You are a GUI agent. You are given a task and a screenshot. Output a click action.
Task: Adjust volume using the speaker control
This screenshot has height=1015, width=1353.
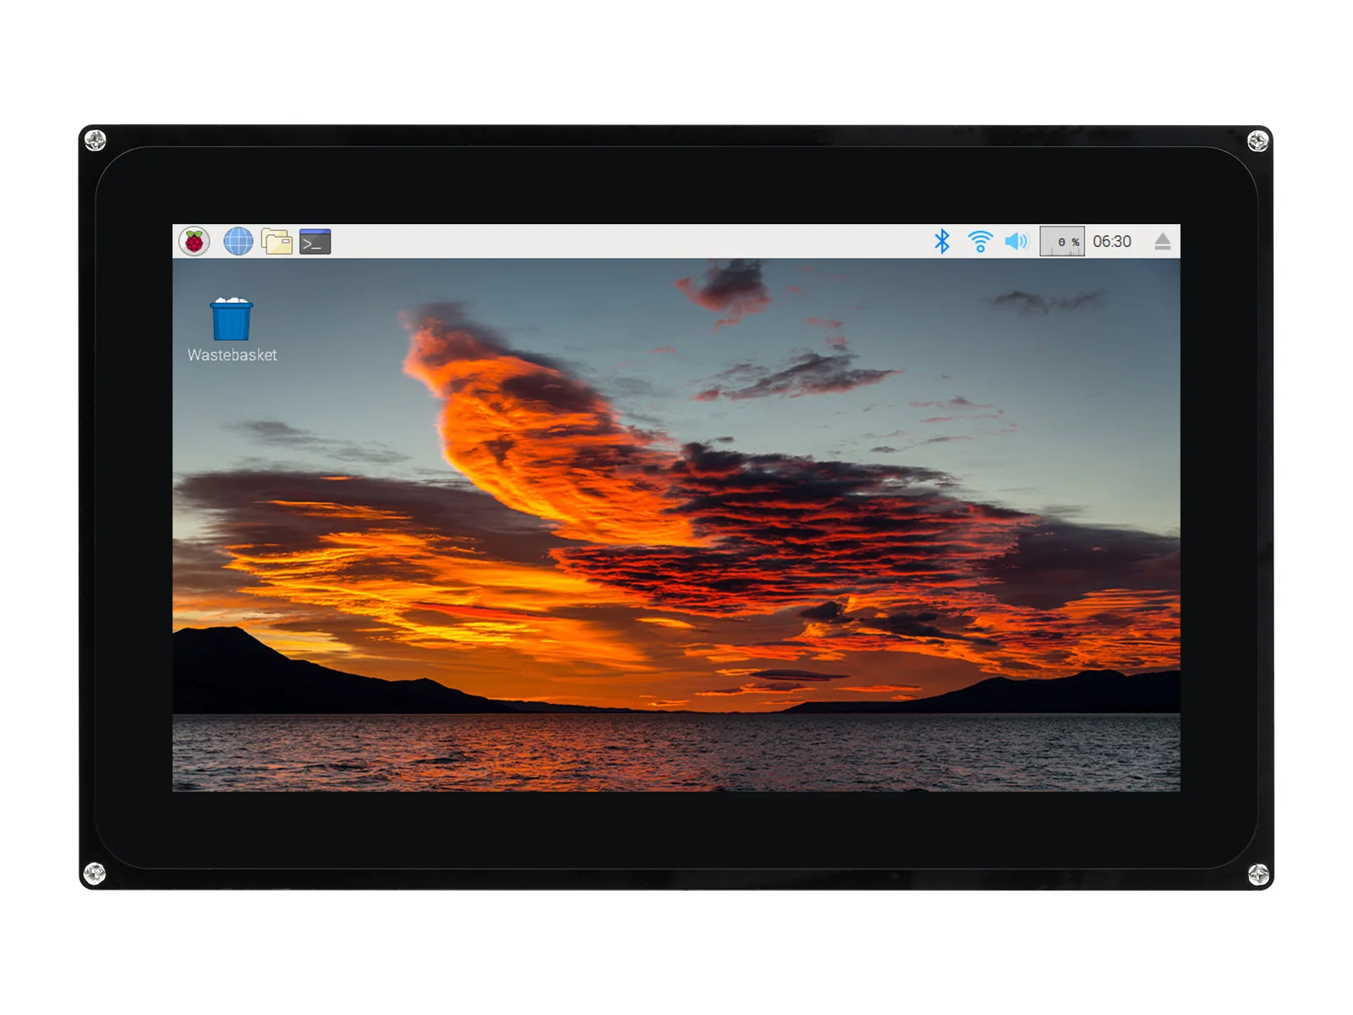1016,241
